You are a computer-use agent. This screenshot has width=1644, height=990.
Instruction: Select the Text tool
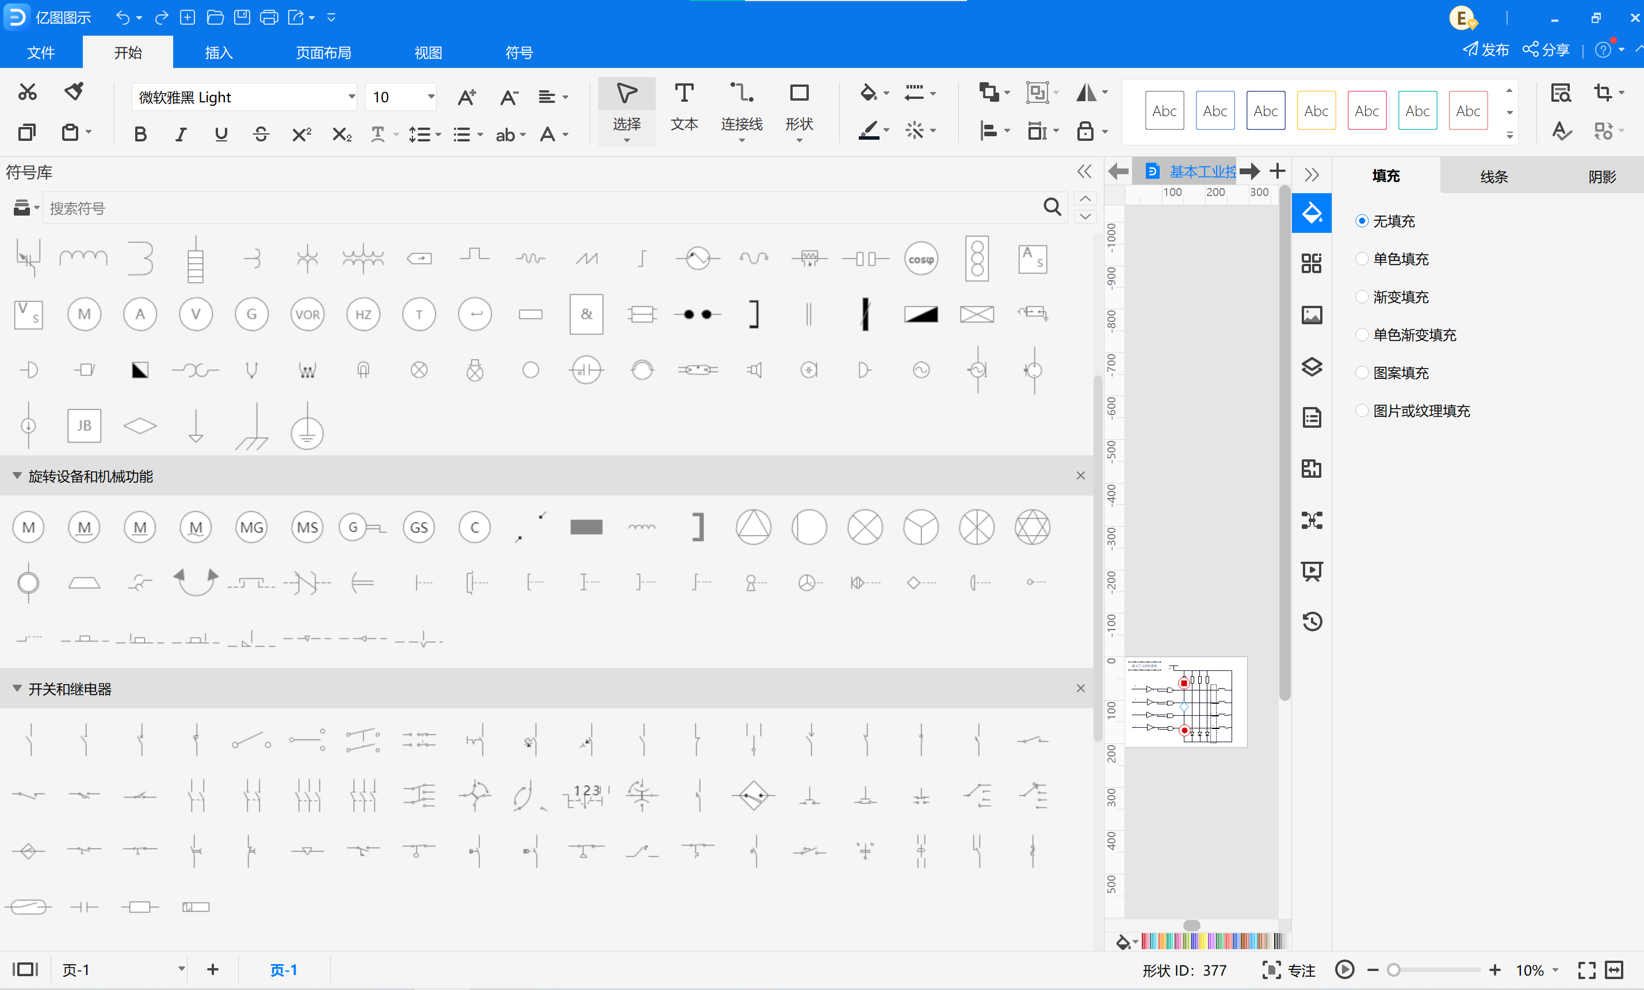coord(684,108)
